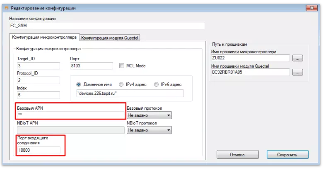The height and width of the screenshot is (169, 323).
Task: Expand the NBIoT протокол dropdown
Action: pyautogui.click(x=149, y=130)
